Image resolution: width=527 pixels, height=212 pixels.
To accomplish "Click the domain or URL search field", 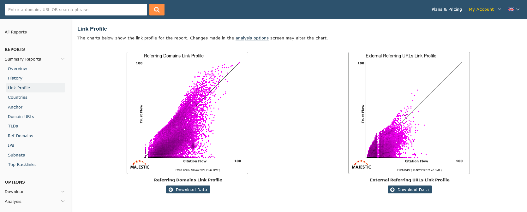I will click(x=76, y=9).
